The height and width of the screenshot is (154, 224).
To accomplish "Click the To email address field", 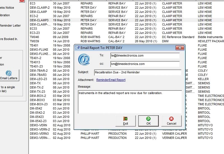I will (145, 56).
